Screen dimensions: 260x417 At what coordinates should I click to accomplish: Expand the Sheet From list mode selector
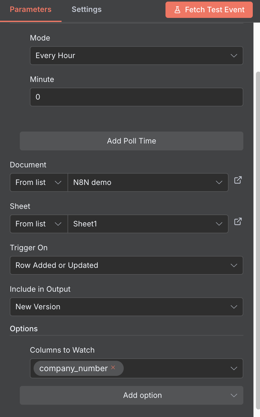[39, 224]
